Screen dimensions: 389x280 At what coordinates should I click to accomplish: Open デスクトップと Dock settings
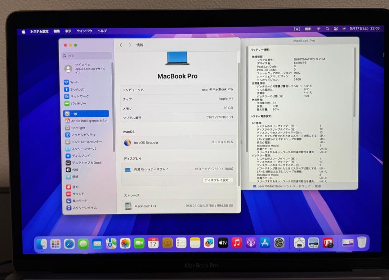(86, 162)
